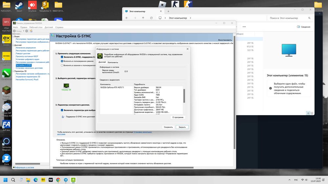Select 'Включить в полноэкранном режиме' radio button
Screen dimensions: 328x184
tap(62, 61)
